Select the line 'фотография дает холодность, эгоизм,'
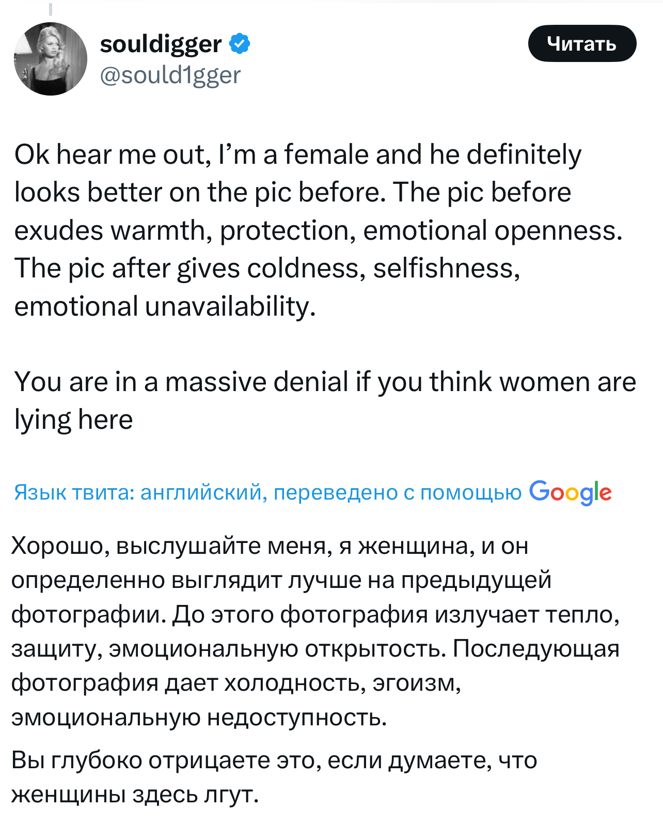 click(x=236, y=683)
